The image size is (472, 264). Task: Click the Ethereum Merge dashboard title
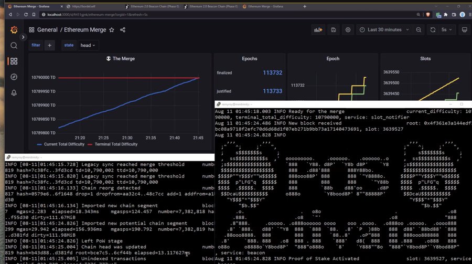(x=85, y=30)
